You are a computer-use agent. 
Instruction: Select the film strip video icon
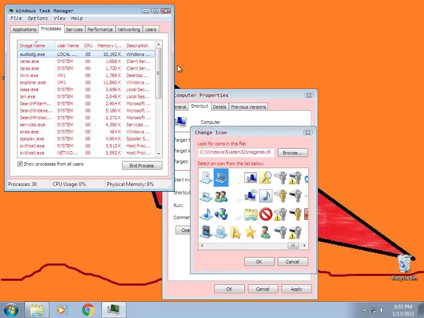coord(206,232)
